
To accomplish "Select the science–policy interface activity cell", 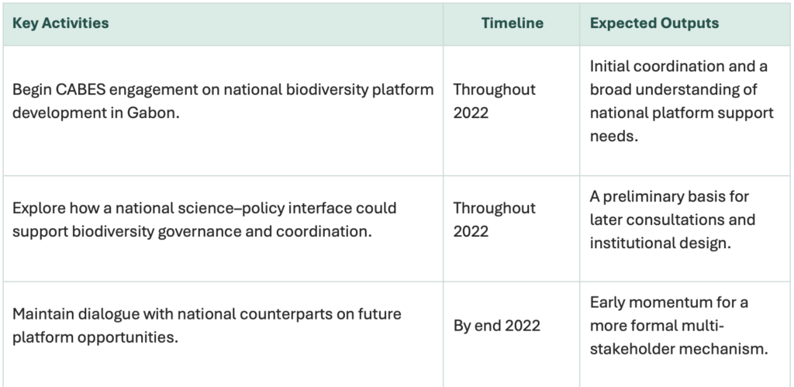I will tap(205, 220).
